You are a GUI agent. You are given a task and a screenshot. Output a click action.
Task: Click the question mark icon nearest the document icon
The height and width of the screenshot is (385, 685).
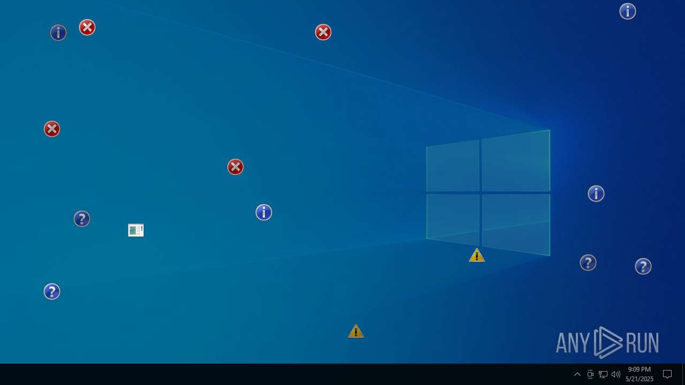click(x=82, y=219)
